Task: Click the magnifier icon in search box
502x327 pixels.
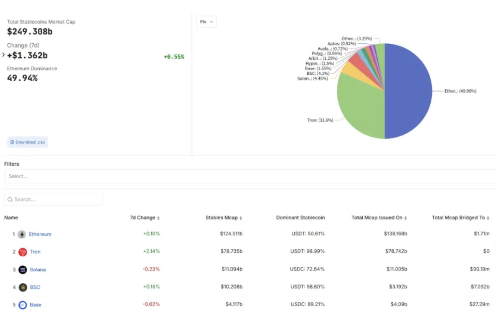Action: pyautogui.click(x=10, y=200)
